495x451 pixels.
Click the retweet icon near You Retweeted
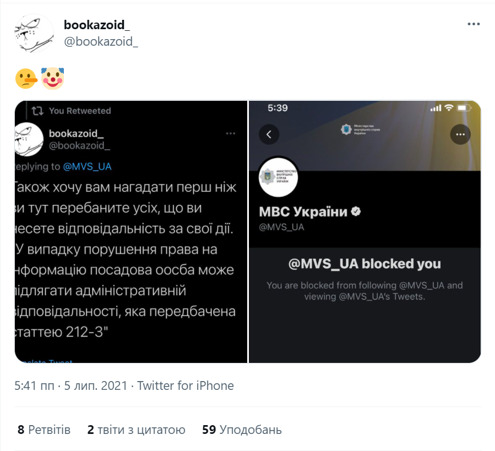(x=37, y=111)
